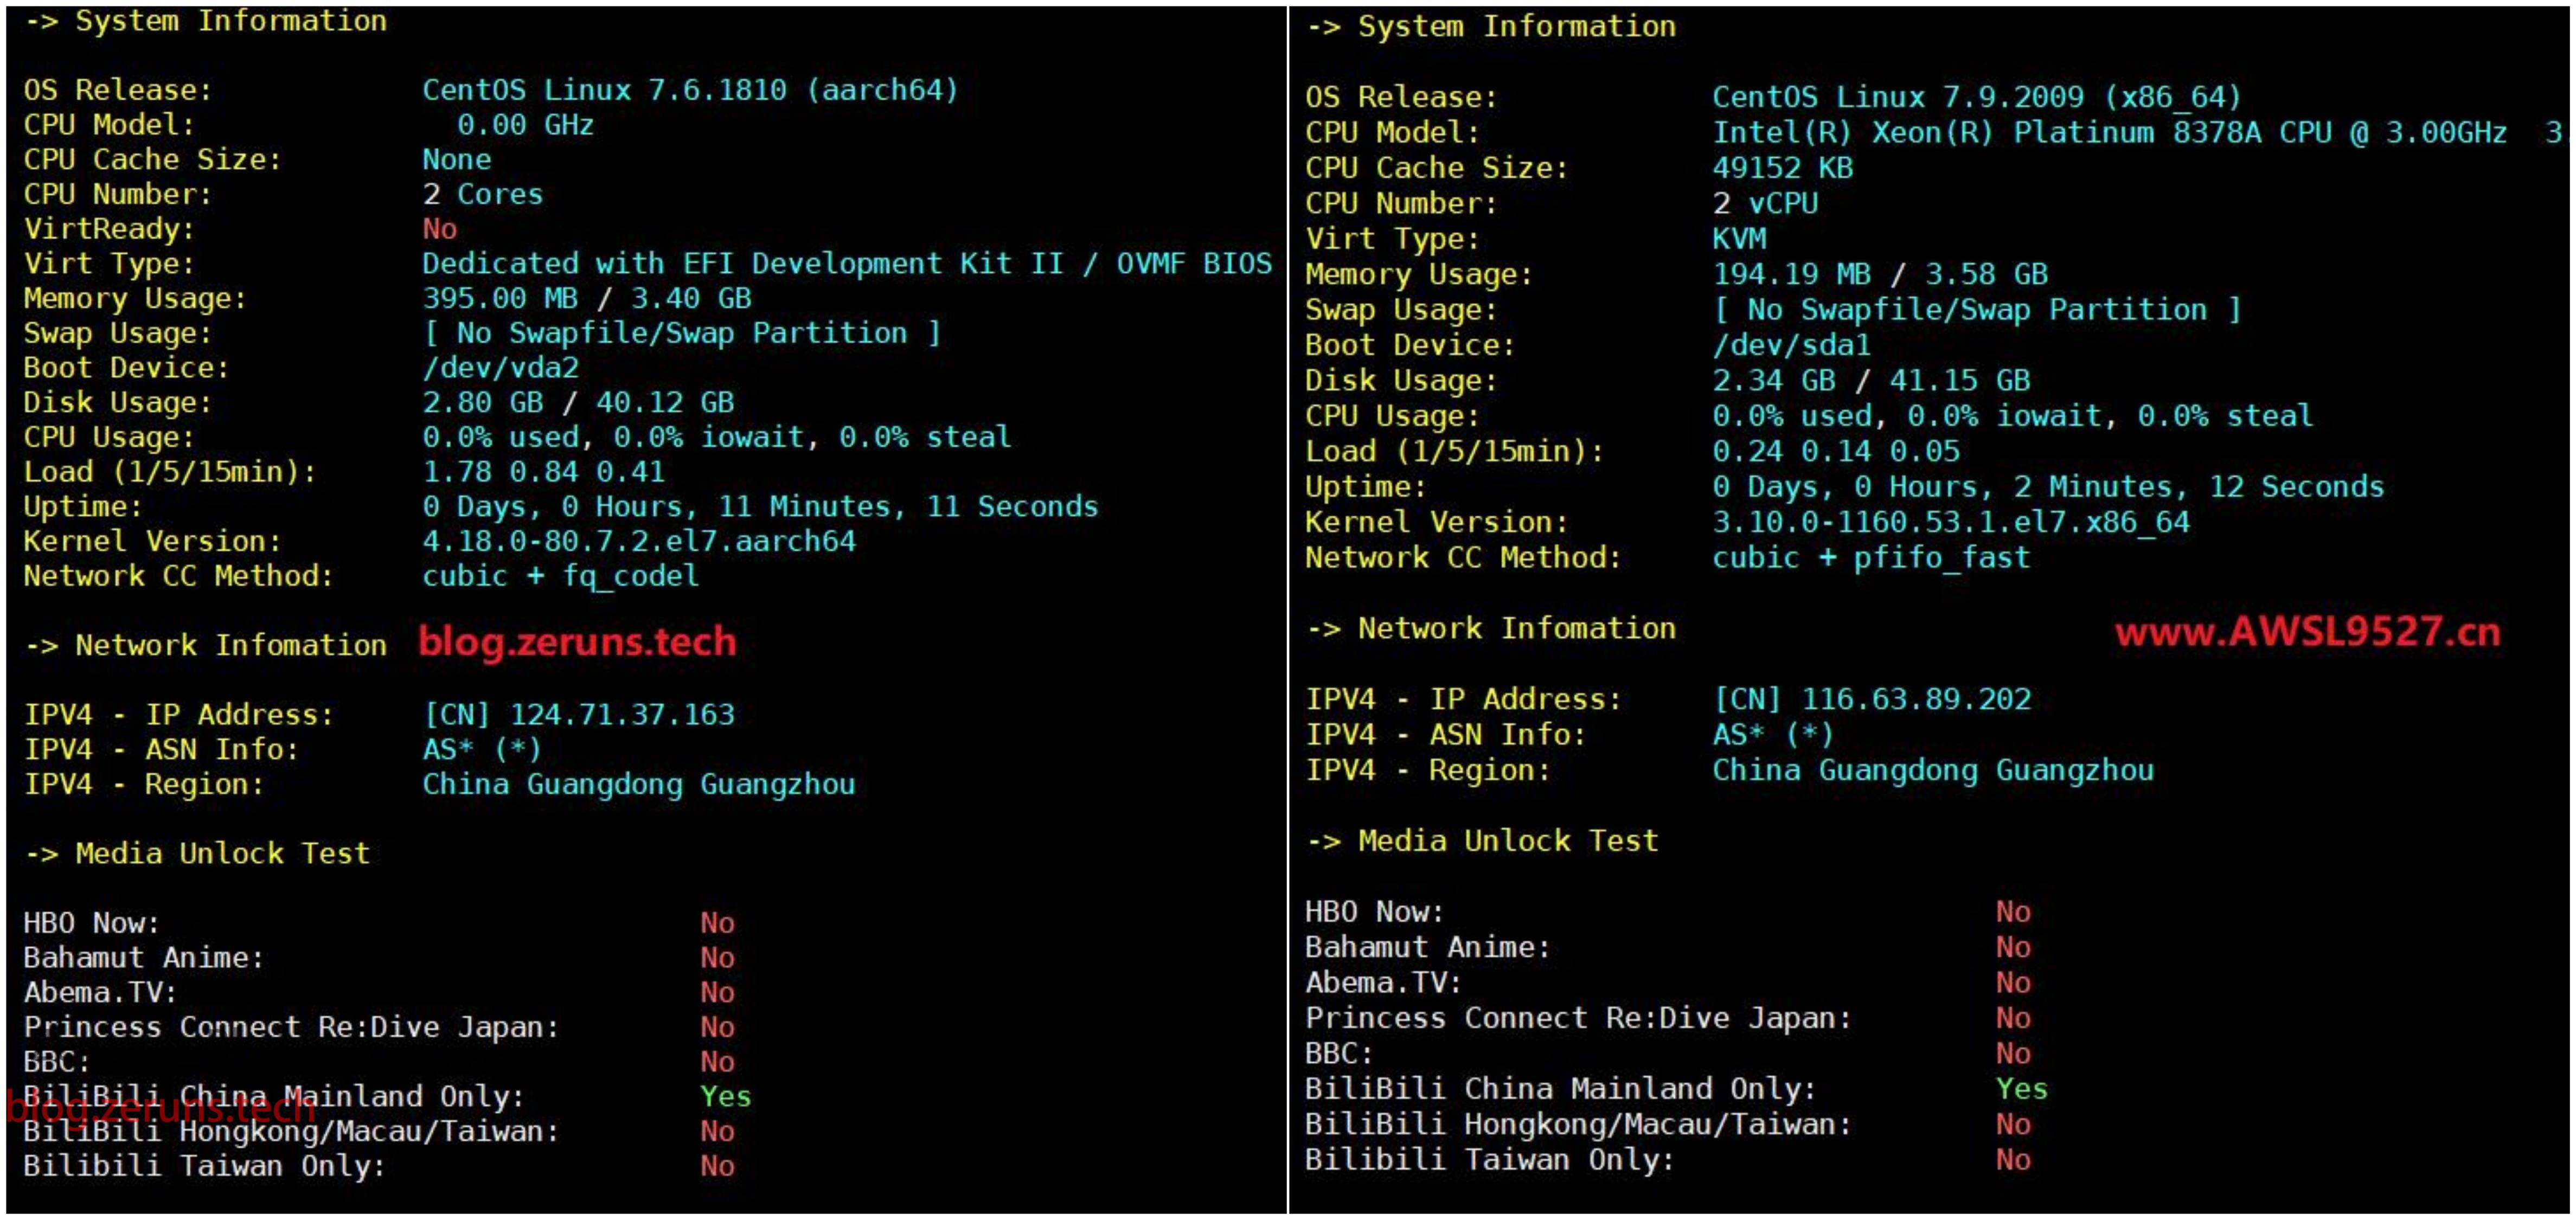Click 'Network Infomation' heading in left terminal
This screenshot has height=1220, width=2576.
tap(231, 645)
